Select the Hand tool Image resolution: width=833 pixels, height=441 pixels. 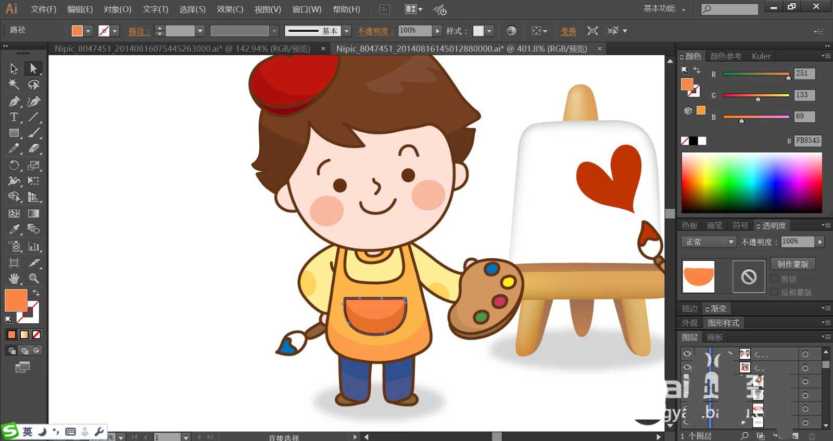coord(14,279)
